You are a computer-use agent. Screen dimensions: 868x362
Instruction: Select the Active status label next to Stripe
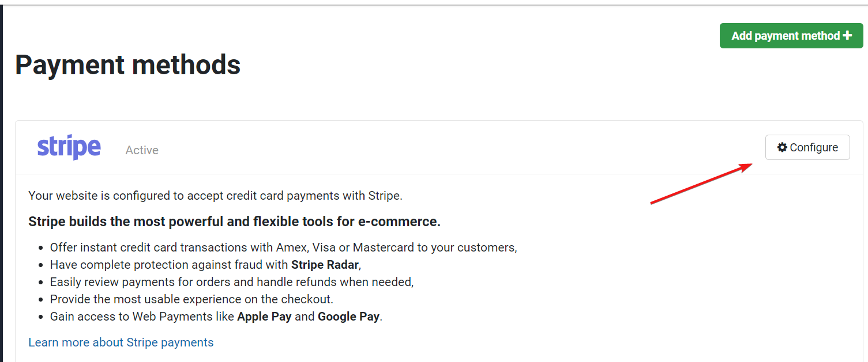point(142,150)
